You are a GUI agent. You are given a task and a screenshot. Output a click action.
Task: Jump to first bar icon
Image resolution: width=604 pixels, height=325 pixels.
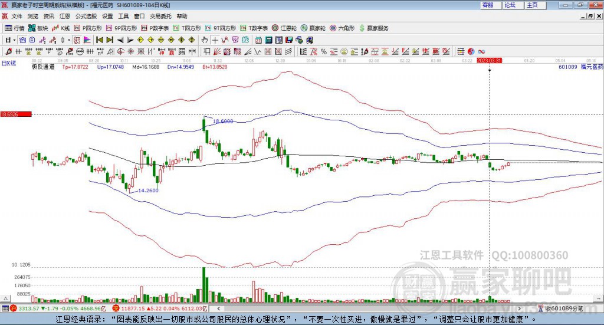tap(99, 40)
